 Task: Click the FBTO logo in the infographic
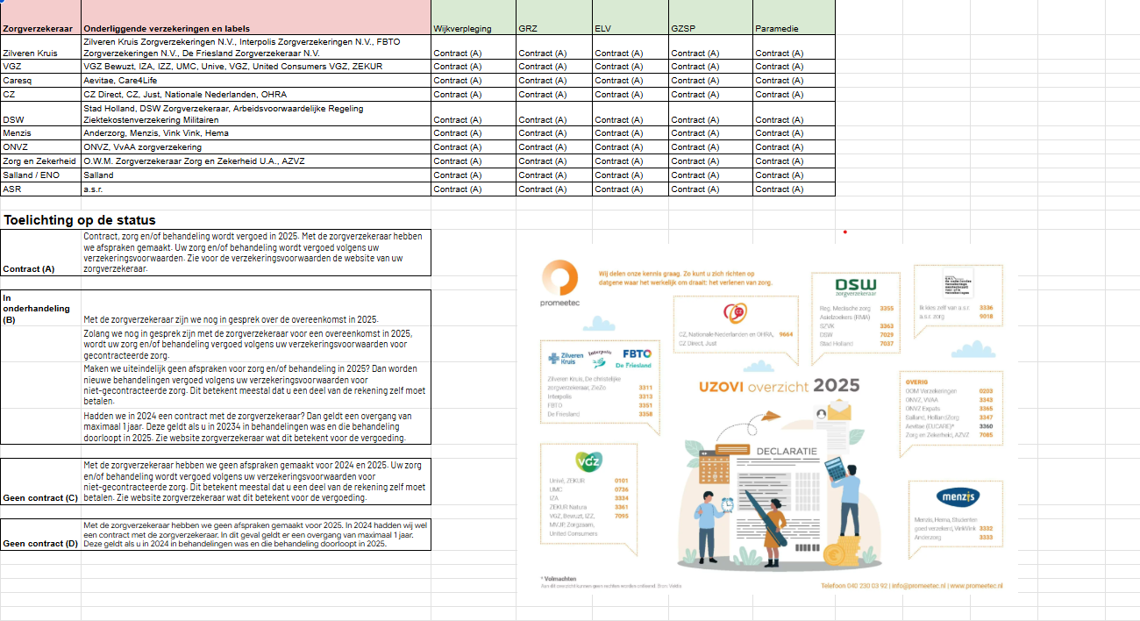(636, 353)
